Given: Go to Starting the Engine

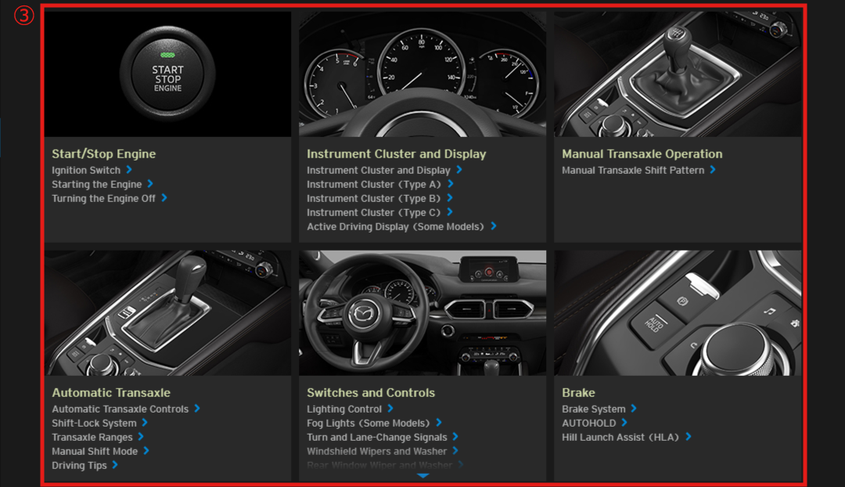Looking at the screenshot, I should pos(96,185).
